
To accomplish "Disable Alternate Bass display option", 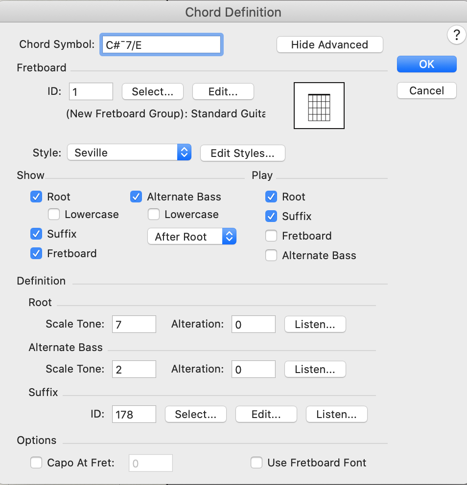I will pyautogui.click(x=136, y=197).
